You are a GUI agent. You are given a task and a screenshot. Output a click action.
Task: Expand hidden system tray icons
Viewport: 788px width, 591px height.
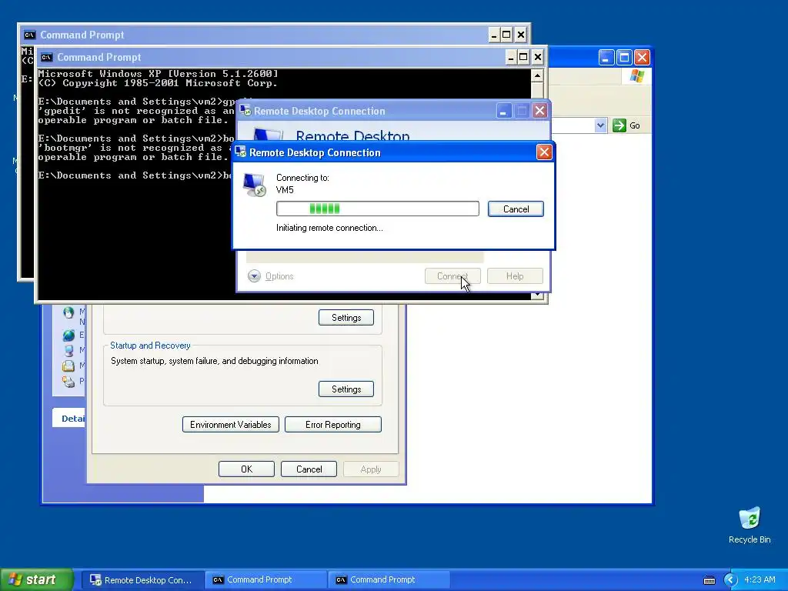[730, 580]
